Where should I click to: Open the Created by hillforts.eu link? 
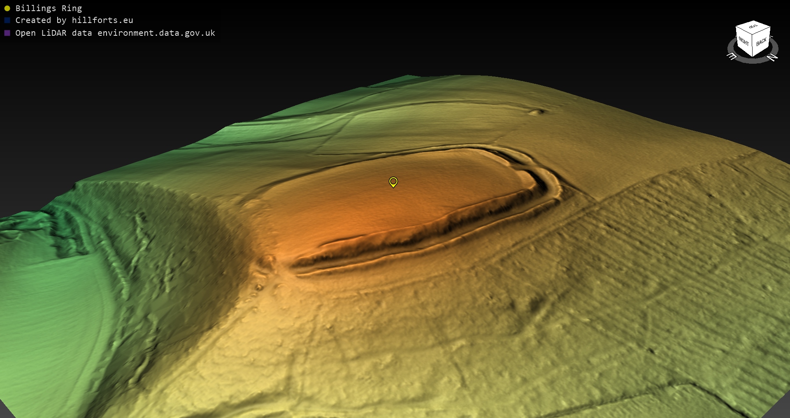(x=74, y=20)
